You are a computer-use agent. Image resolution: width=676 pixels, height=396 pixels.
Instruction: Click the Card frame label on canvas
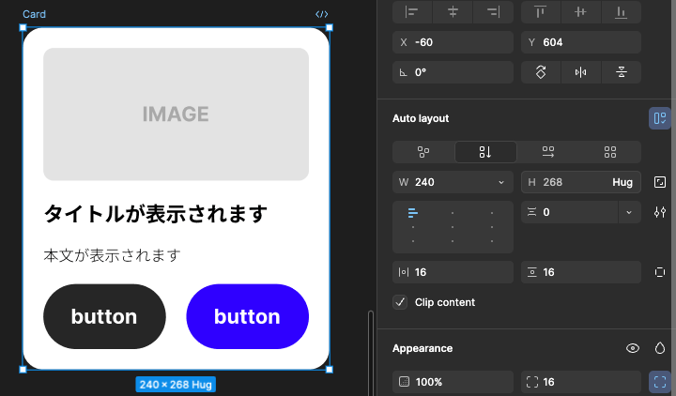[x=34, y=14]
